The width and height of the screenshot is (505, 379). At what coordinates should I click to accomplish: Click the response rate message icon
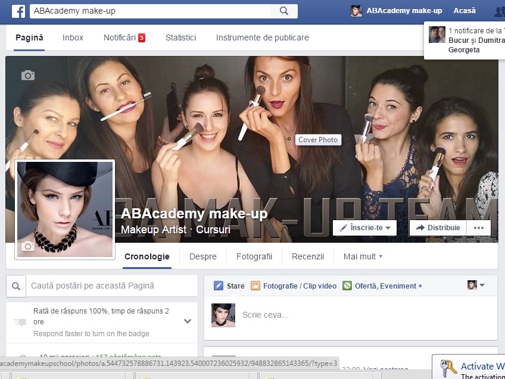pyautogui.click(x=20, y=322)
